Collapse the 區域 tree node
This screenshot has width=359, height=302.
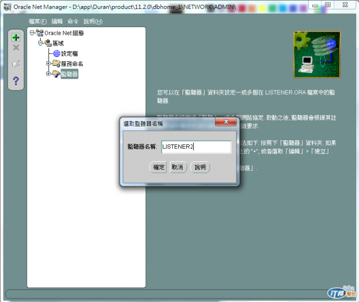pos(40,43)
